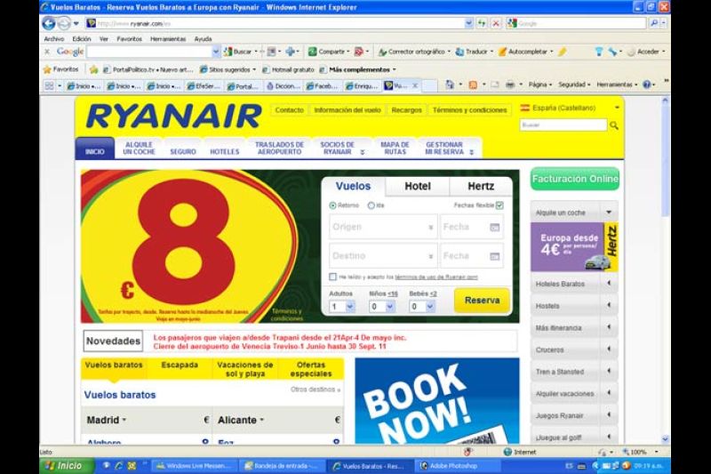Open the Herramientas menu in menu bar

point(168,39)
